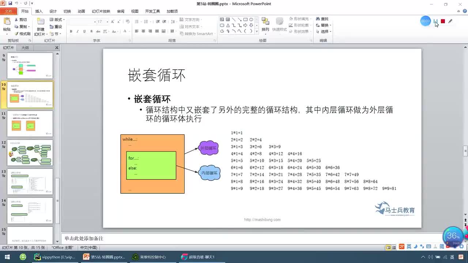Open the Layout (版式) dropdown
Viewport: 468px width, 263px height.
(x=57, y=20)
